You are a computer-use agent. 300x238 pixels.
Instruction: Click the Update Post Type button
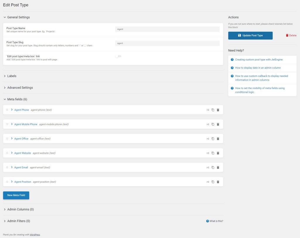(250, 36)
